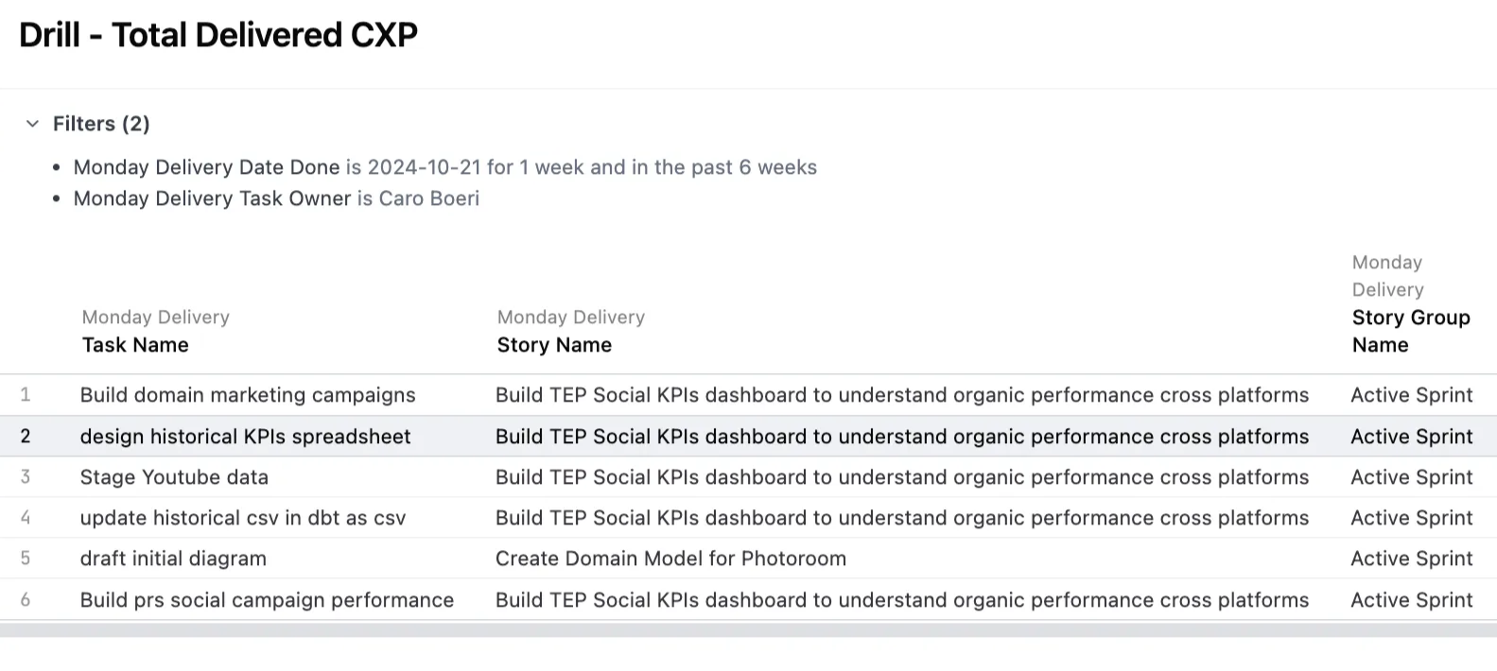
Task: Click Active Sprint in row 3
Action: 1411,477
